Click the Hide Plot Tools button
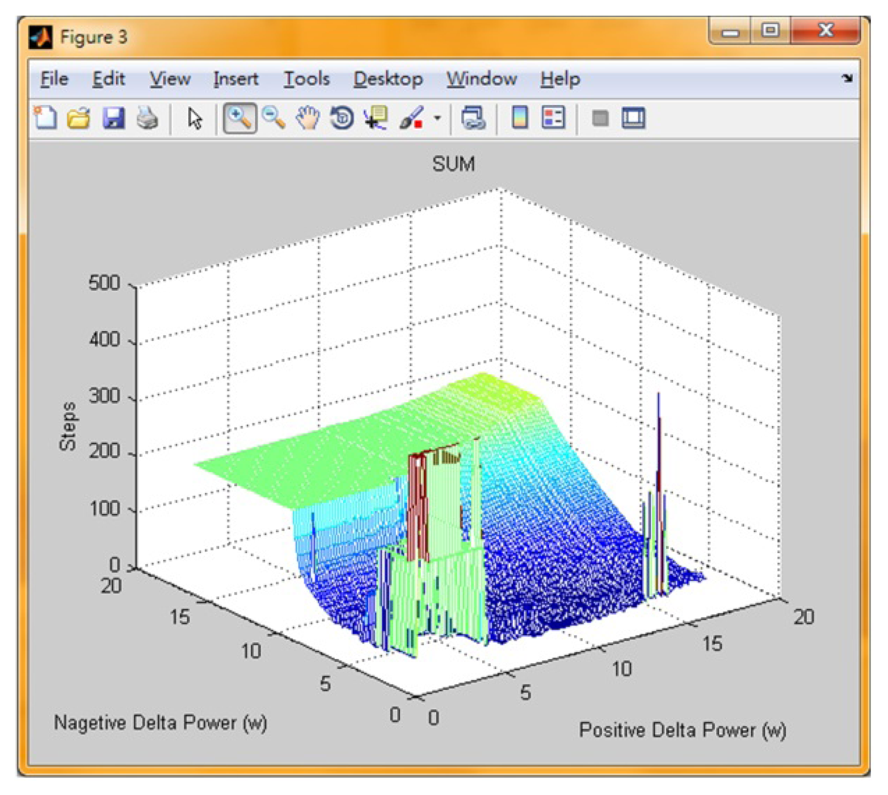Screen dimensions: 888x795 (600, 118)
